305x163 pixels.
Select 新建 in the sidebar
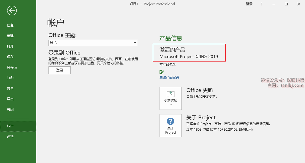tap(10, 36)
